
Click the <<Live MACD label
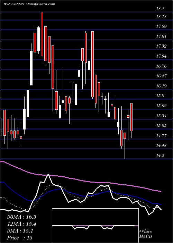click(x=146, y=234)
